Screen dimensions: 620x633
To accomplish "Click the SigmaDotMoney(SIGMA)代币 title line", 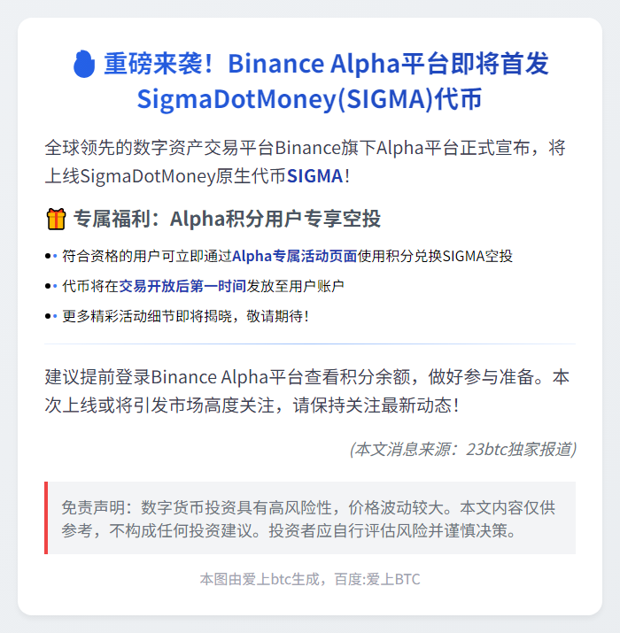I will point(310,99).
